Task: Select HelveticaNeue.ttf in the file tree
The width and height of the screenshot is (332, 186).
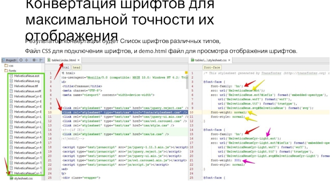Action: (26, 86)
